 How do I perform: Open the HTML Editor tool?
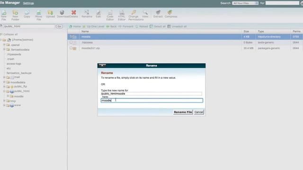click(122, 15)
